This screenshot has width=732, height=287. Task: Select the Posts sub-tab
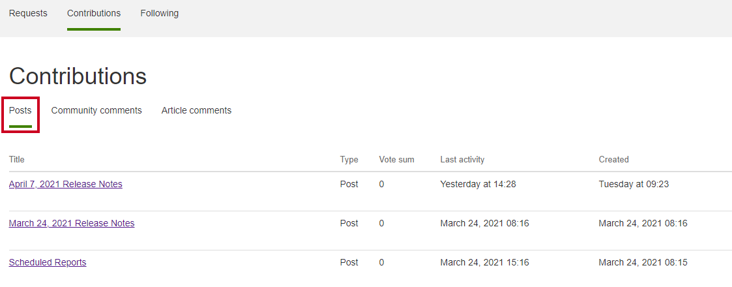pyautogui.click(x=20, y=111)
